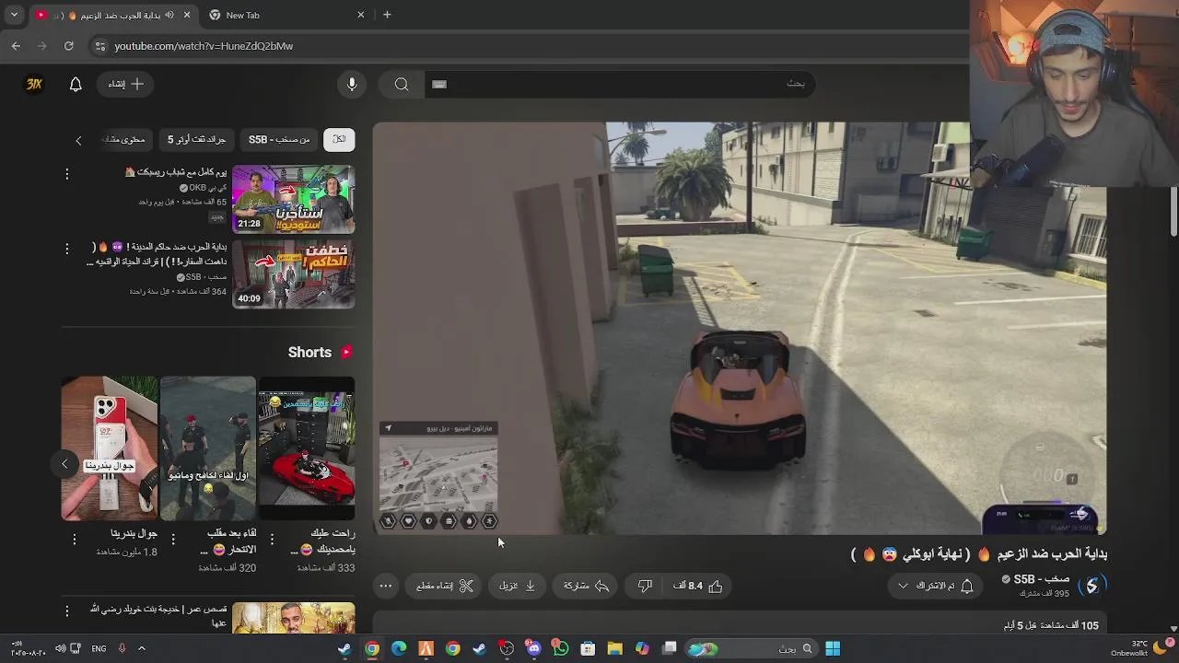Select the جراند ثفت أوتو 5 chip

[196, 139]
